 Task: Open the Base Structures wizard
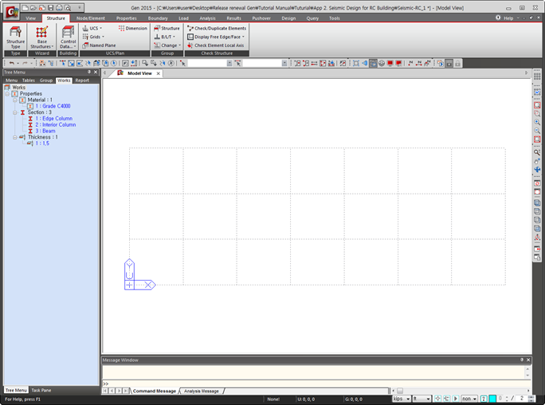tap(41, 34)
